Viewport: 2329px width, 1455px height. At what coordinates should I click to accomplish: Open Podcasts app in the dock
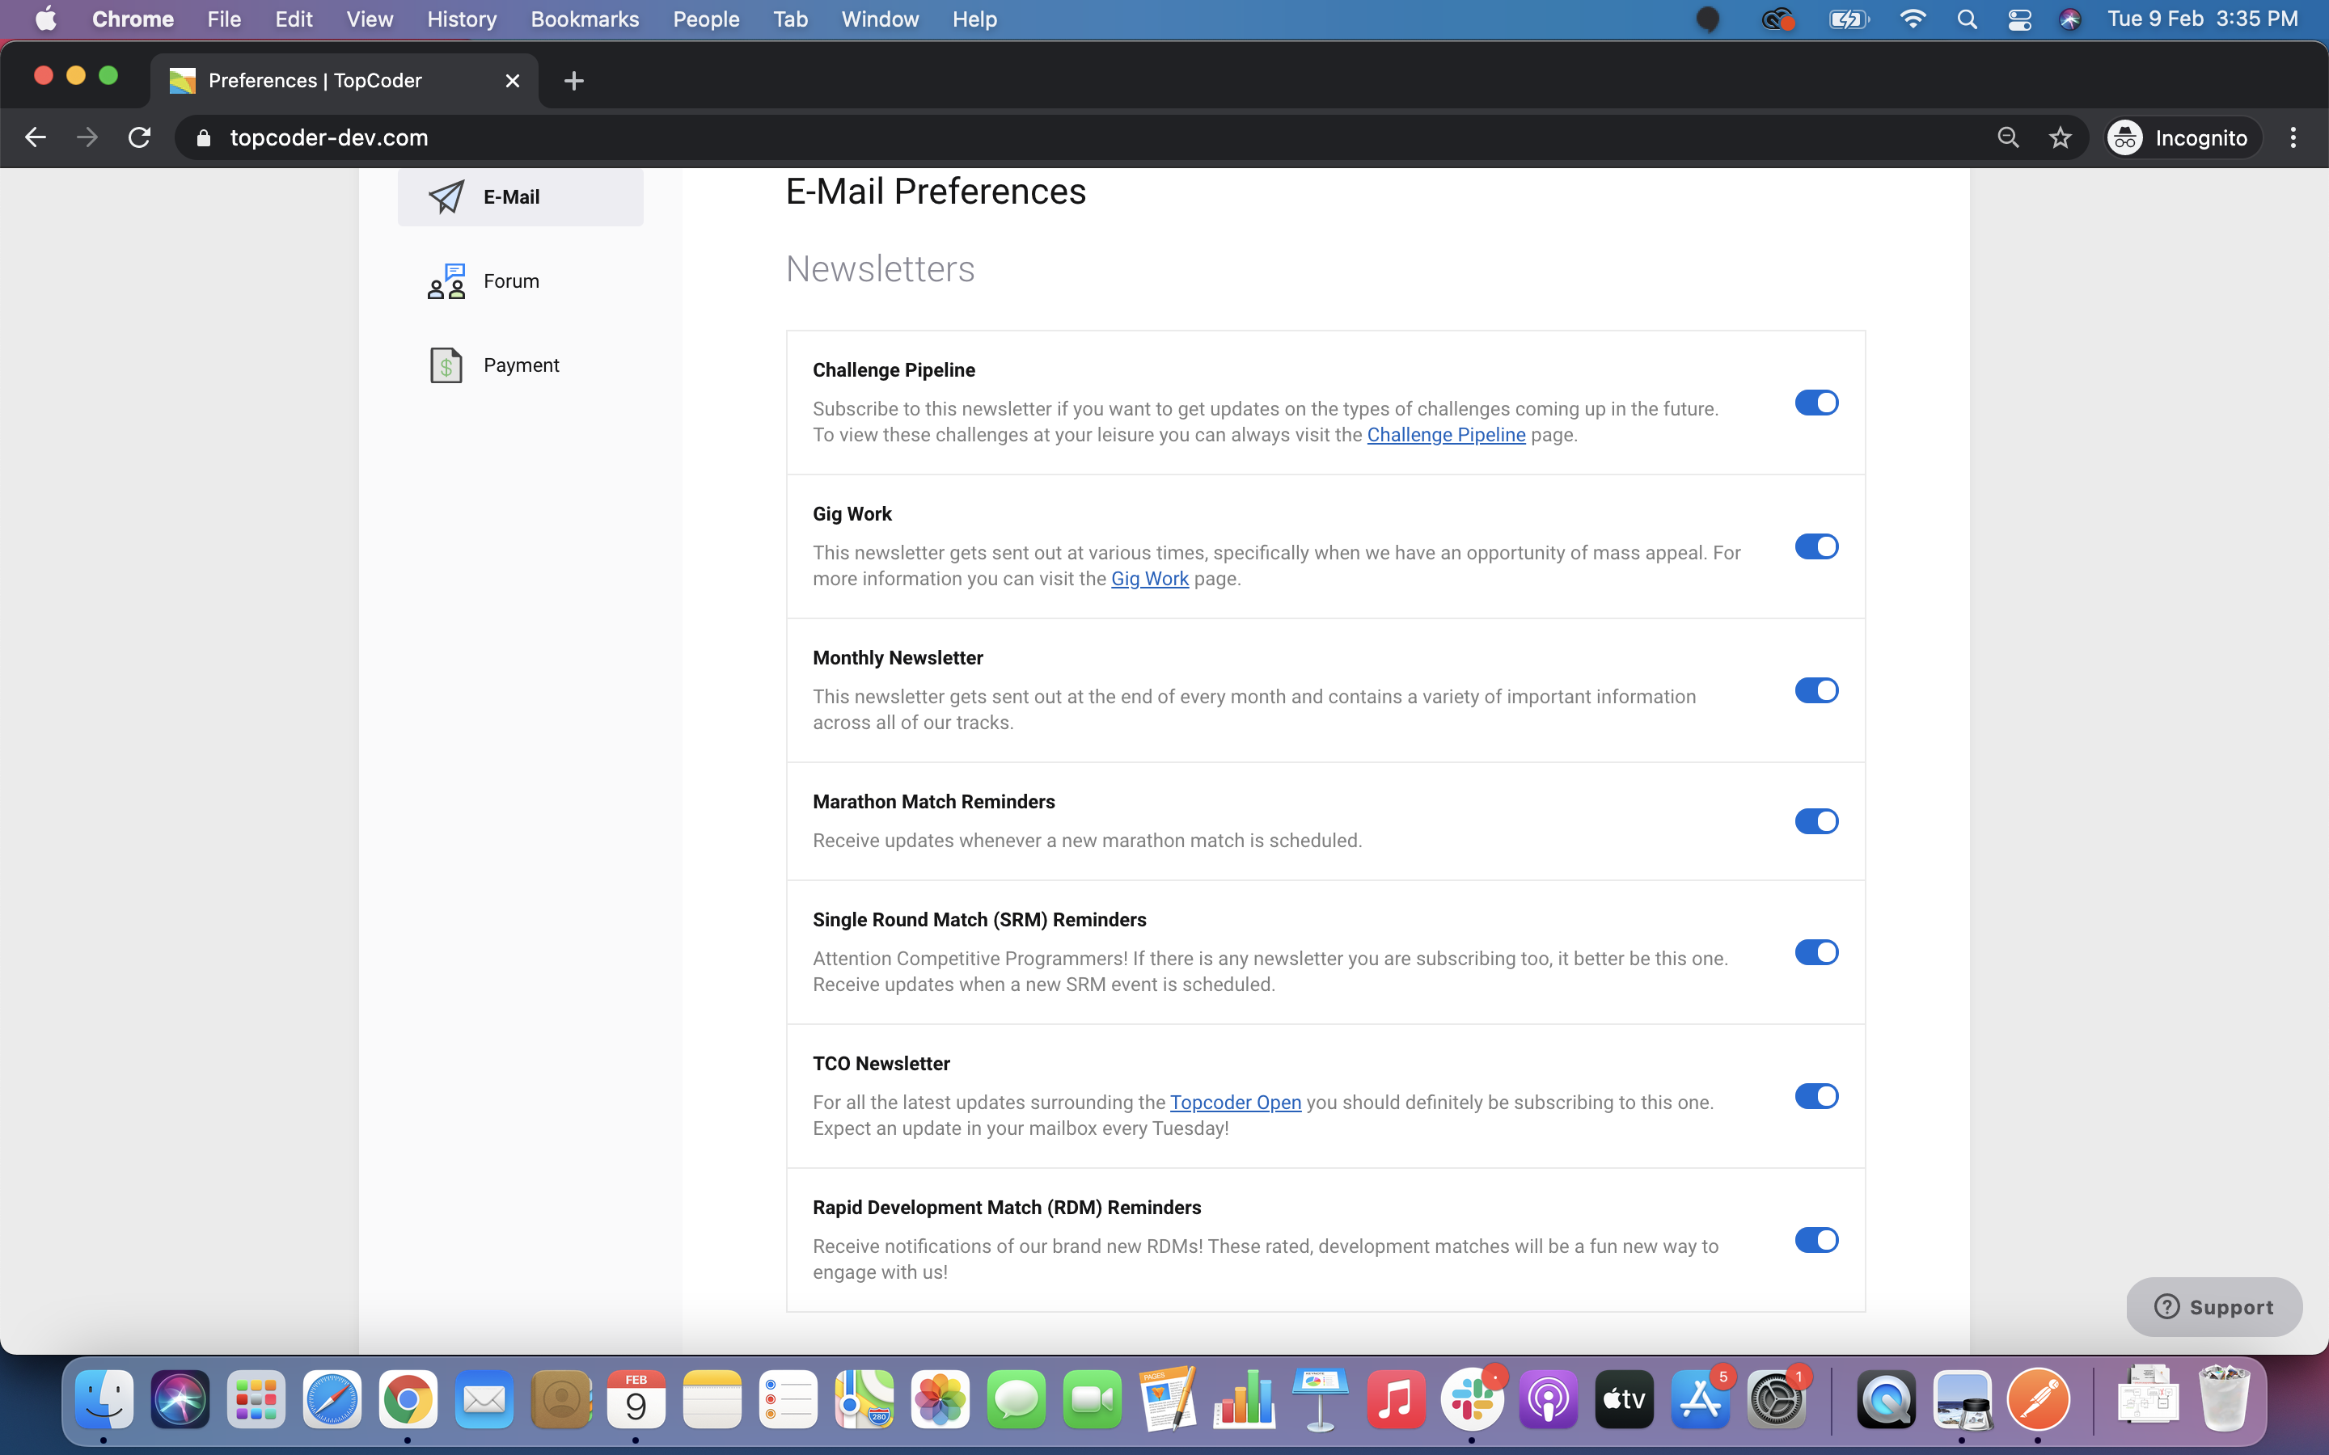pos(1549,1398)
